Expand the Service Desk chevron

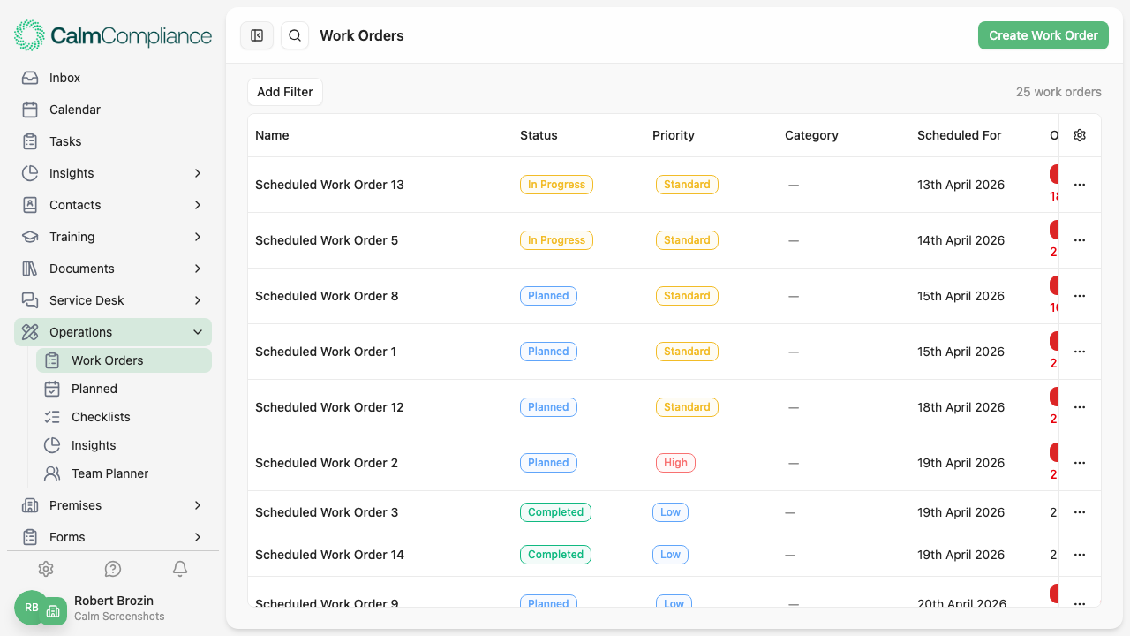(x=198, y=300)
